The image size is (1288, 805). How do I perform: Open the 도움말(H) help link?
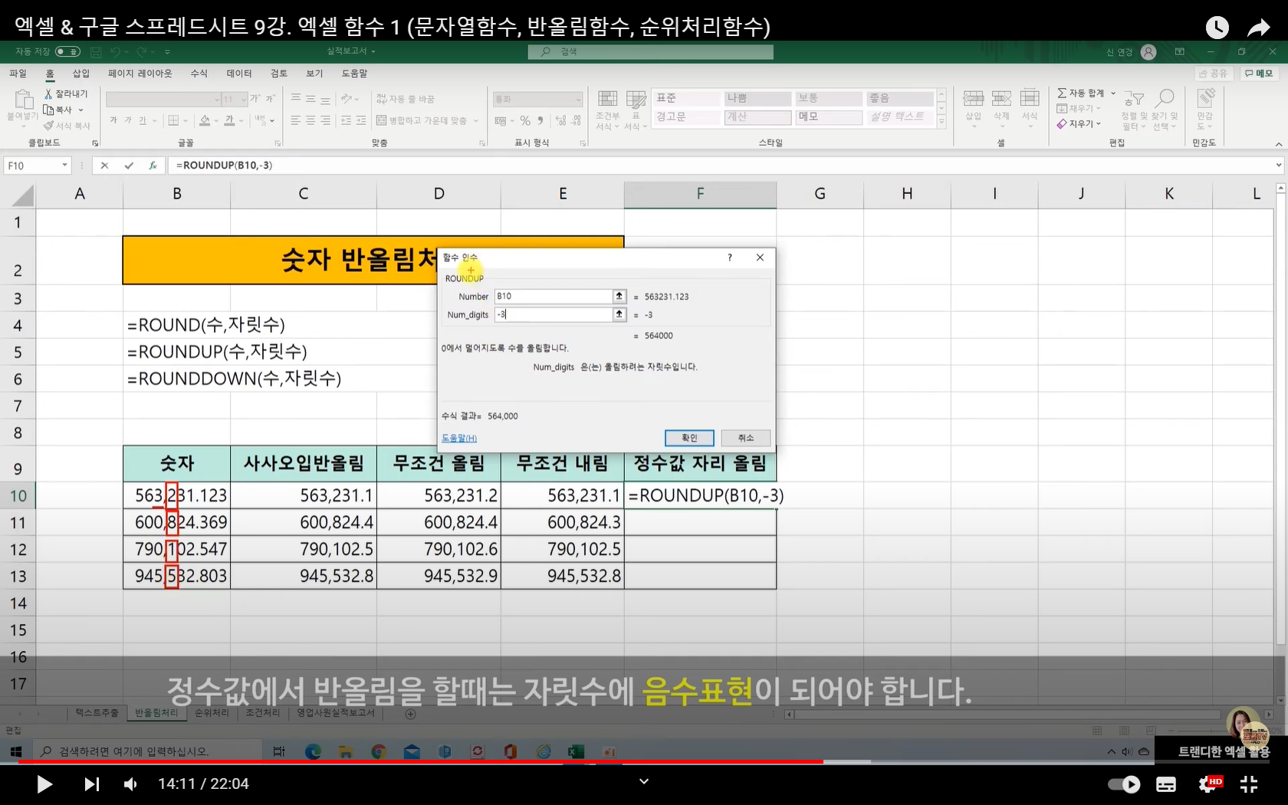tap(458, 438)
